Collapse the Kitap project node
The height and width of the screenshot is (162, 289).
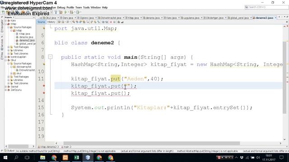pyautogui.click(x=6, y=24)
